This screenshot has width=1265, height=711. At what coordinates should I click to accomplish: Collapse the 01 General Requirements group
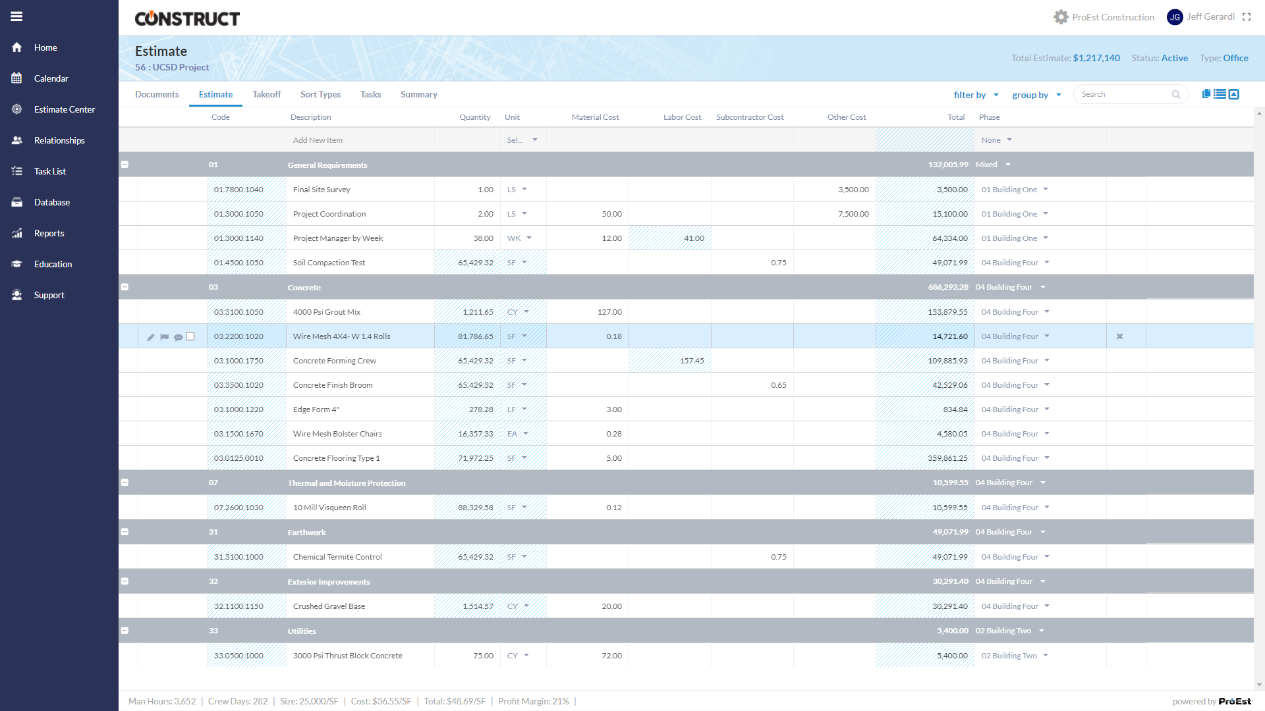[x=125, y=165]
